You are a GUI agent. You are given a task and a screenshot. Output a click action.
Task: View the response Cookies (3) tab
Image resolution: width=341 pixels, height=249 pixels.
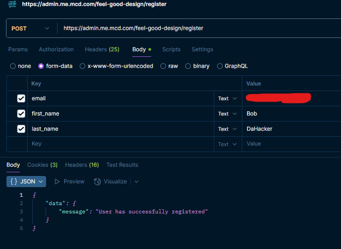tap(42, 165)
